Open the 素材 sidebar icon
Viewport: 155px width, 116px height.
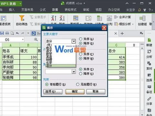point(149,63)
